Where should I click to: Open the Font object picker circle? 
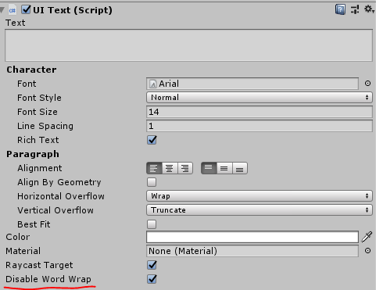[x=367, y=84]
